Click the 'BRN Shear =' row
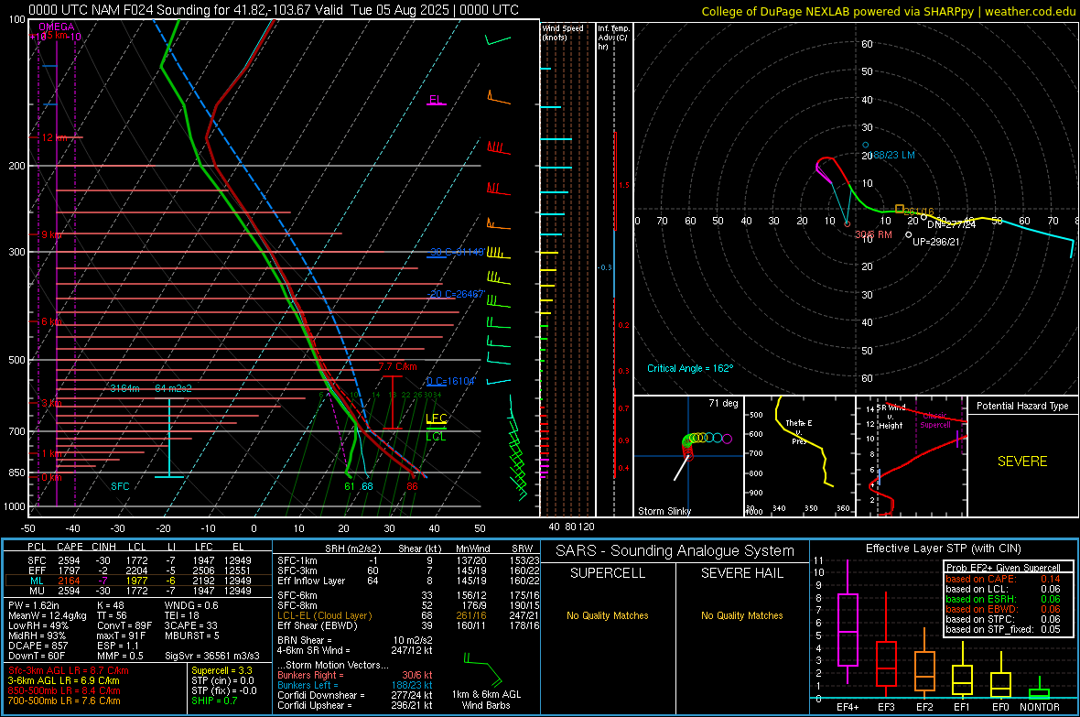This screenshot has height=717, width=1080. click(355, 640)
